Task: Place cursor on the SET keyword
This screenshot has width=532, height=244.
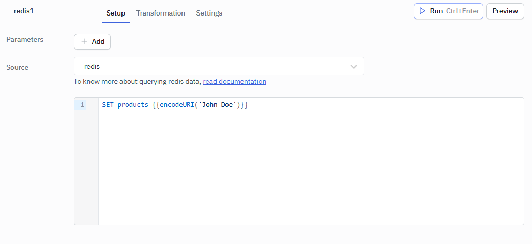Action: point(108,105)
